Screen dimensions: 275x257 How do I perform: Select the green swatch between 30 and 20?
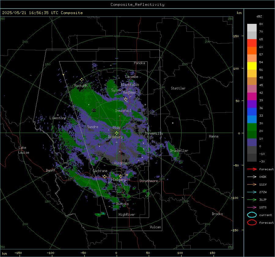coord(252,127)
